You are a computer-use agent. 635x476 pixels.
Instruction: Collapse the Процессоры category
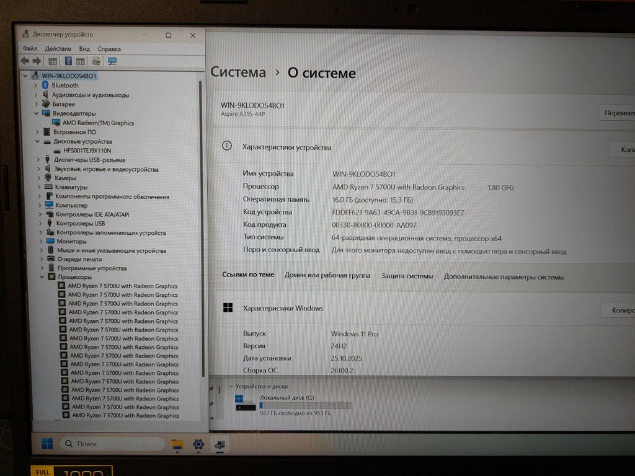[x=42, y=277]
